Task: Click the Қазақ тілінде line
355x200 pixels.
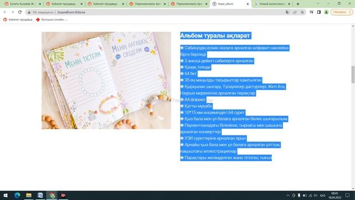Action: coord(196,67)
